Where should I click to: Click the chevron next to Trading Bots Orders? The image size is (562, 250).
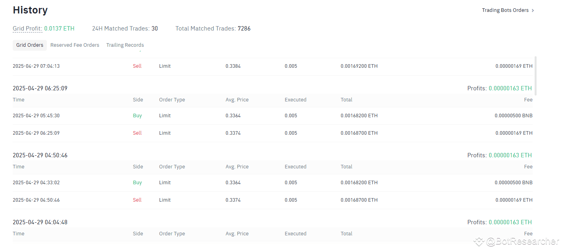pyautogui.click(x=533, y=10)
